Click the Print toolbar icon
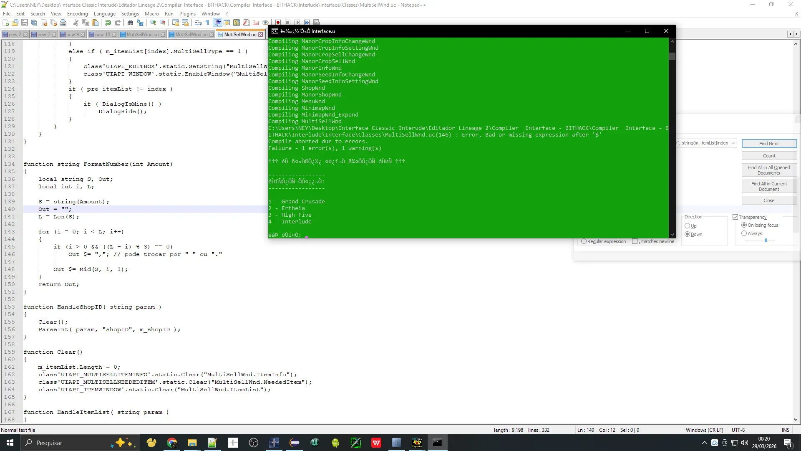 tap(63, 23)
